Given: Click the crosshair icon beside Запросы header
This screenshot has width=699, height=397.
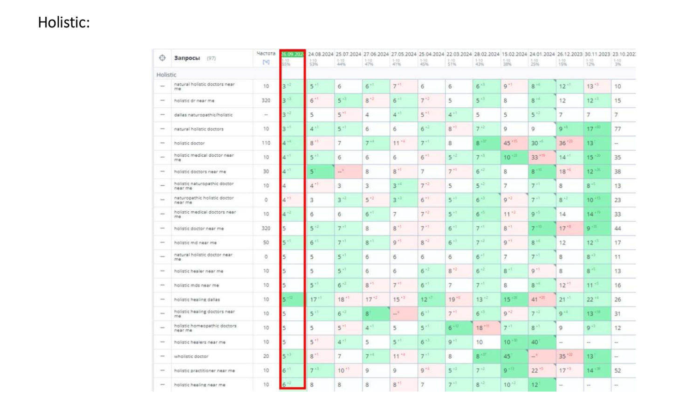Looking at the screenshot, I should point(162,58).
